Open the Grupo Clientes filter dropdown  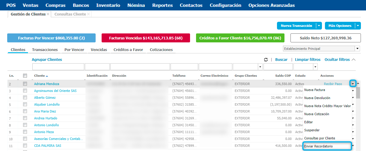pyautogui.click(x=260, y=67)
